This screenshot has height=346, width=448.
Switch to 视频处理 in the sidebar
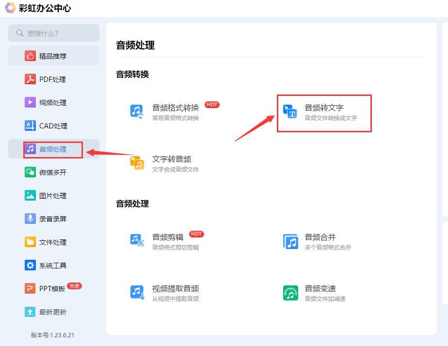click(54, 102)
